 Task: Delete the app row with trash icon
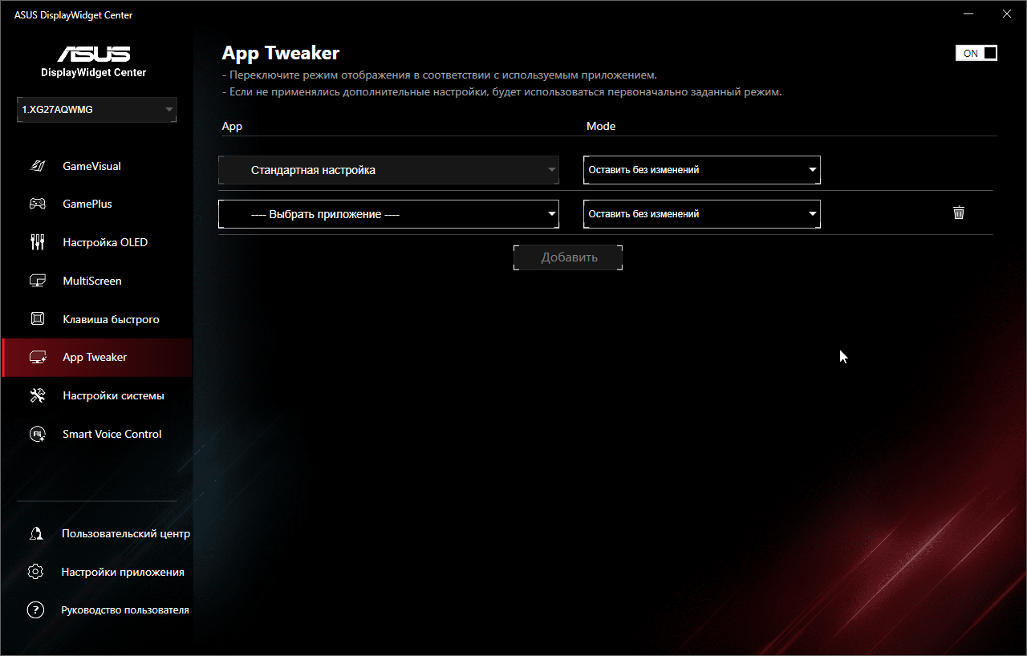[958, 213]
